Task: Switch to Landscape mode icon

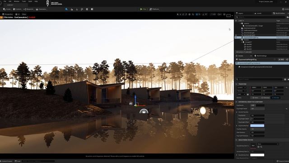Action: pos(72,9)
